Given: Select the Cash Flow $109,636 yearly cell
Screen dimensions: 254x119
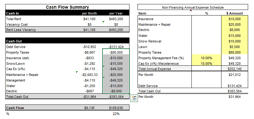Looking at the screenshot, I should [x=116, y=108].
